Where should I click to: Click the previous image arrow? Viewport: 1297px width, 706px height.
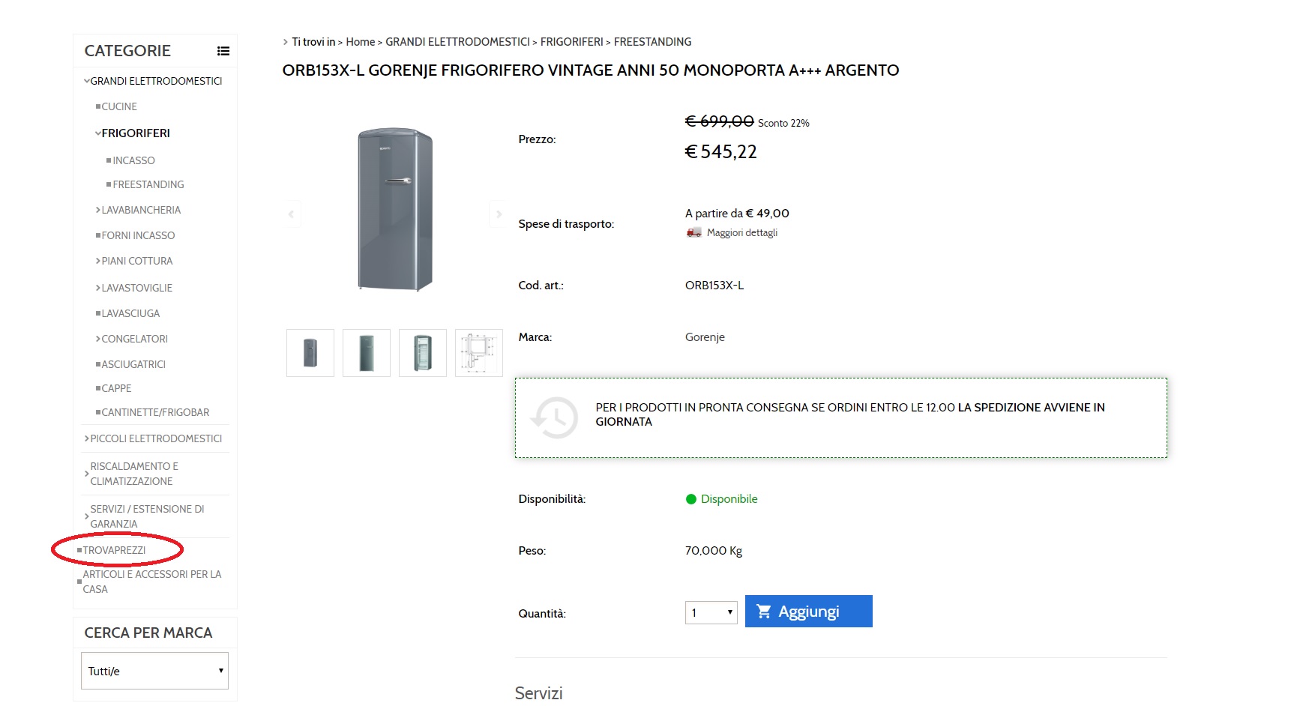[291, 214]
